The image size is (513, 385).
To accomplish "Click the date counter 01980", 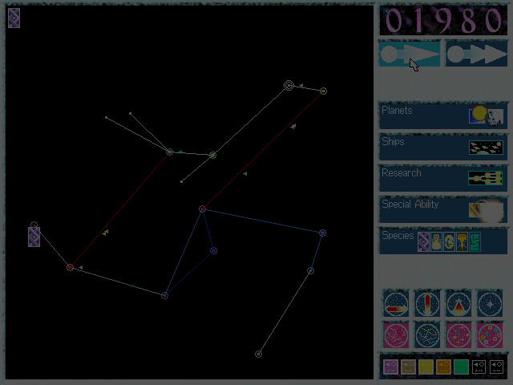I will pyautogui.click(x=443, y=21).
